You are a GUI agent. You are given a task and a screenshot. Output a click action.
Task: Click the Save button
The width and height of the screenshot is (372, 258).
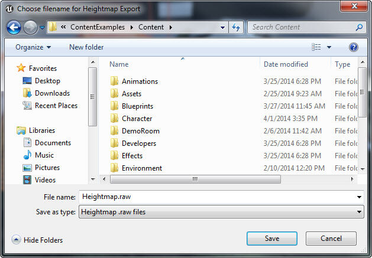pyautogui.click(x=272, y=239)
